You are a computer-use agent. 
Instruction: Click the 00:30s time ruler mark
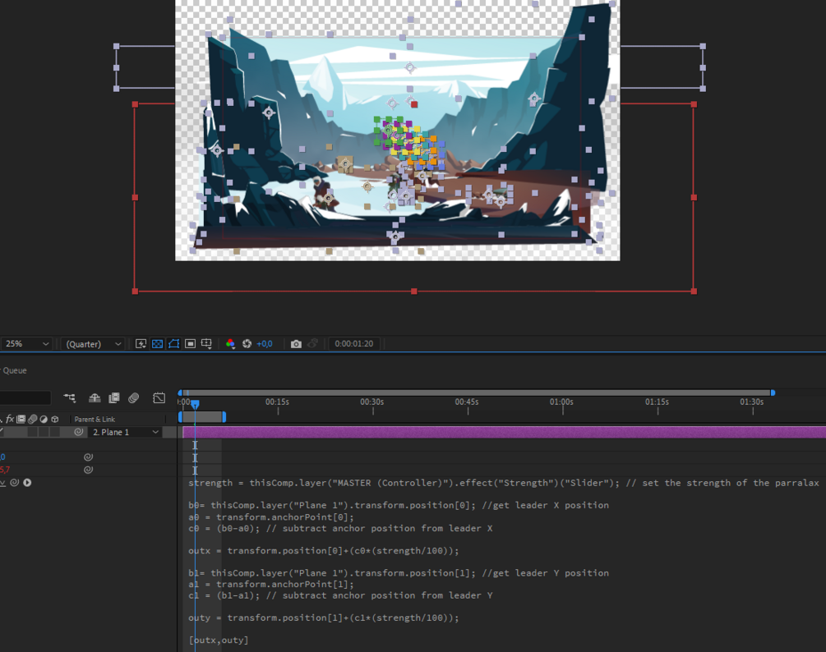click(372, 402)
